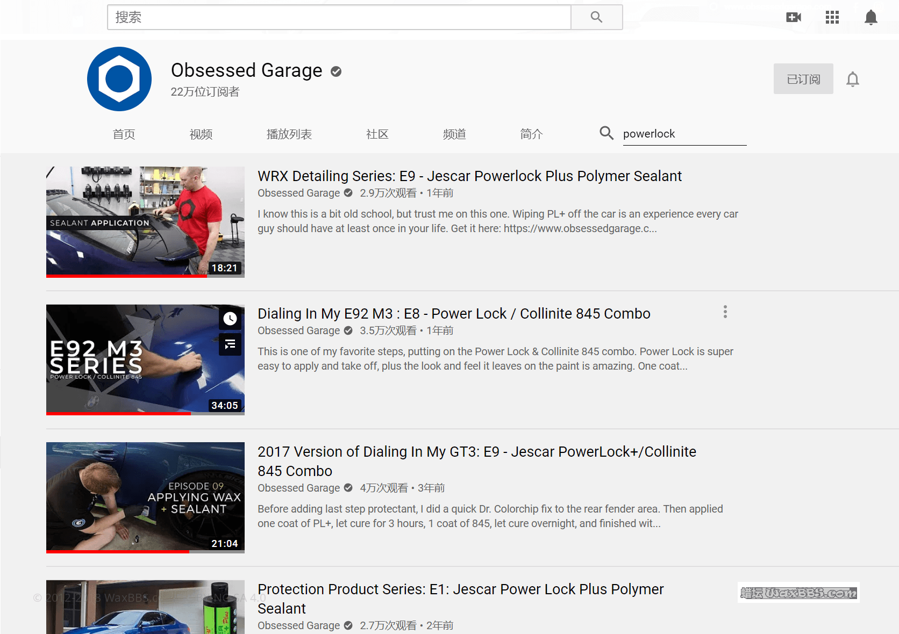Click the channel search field containing powerlock
Image resolution: width=899 pixels, height=634 pixels.
683,134
